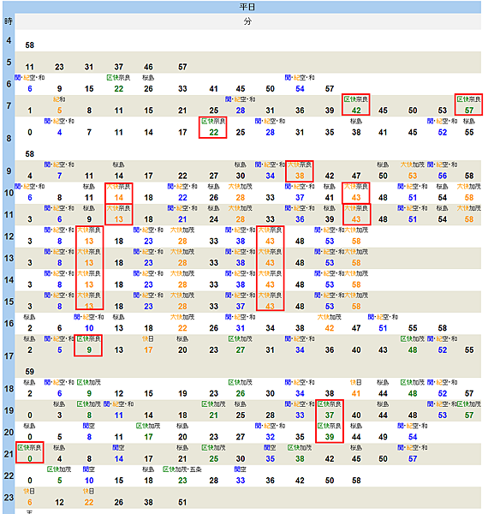Click the blue 21:35 departure

click(x=270, y=459)
